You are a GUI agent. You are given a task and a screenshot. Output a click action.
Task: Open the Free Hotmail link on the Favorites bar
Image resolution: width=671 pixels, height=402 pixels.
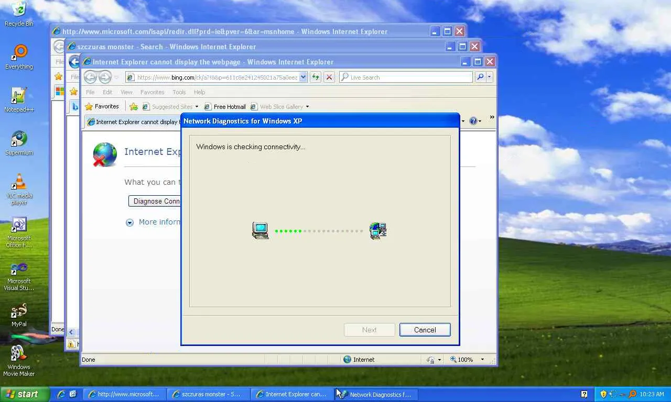pyautogui.click(x=224, y=107)
